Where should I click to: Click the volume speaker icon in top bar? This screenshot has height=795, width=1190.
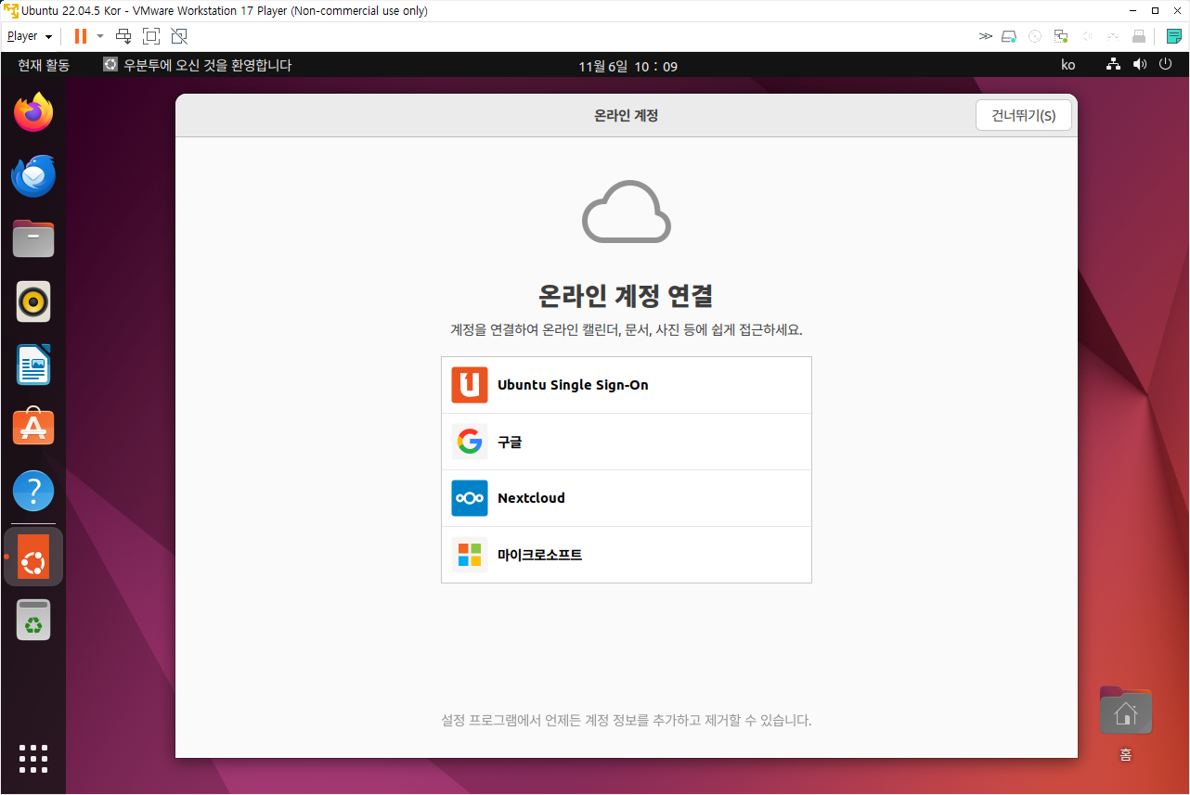tap(1140, 65)
